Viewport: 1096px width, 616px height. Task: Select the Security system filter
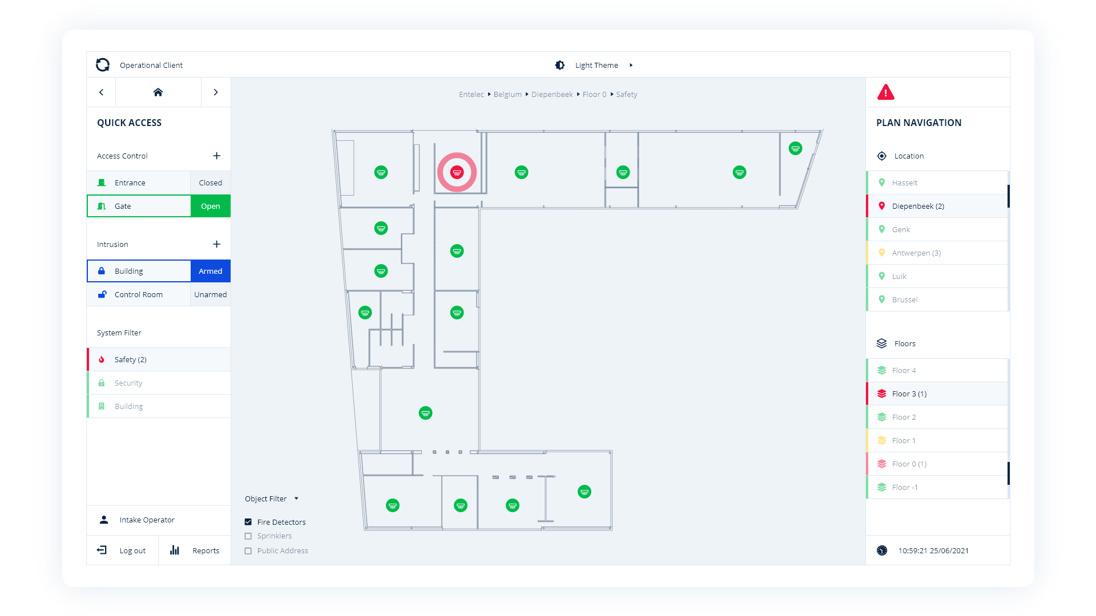pos(159,383)
